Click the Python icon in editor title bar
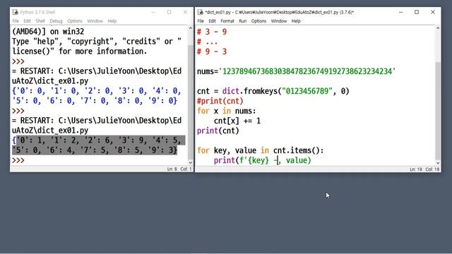The width and height of the screenshot is (452, 254). (201, 12)
